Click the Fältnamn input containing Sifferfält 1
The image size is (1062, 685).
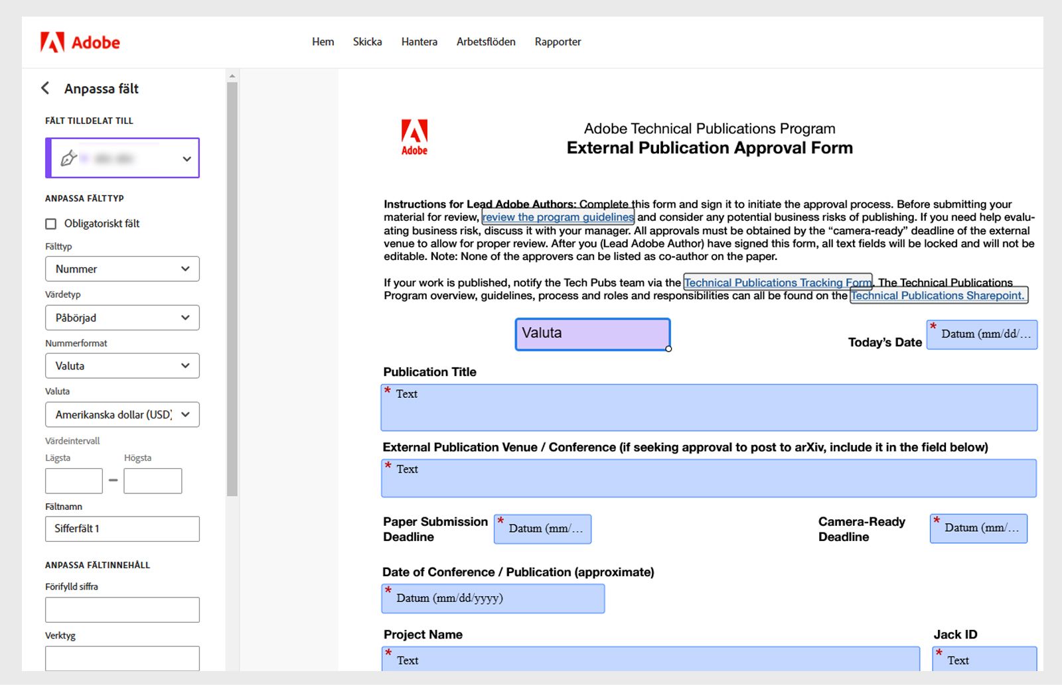(x=122, y=529)
